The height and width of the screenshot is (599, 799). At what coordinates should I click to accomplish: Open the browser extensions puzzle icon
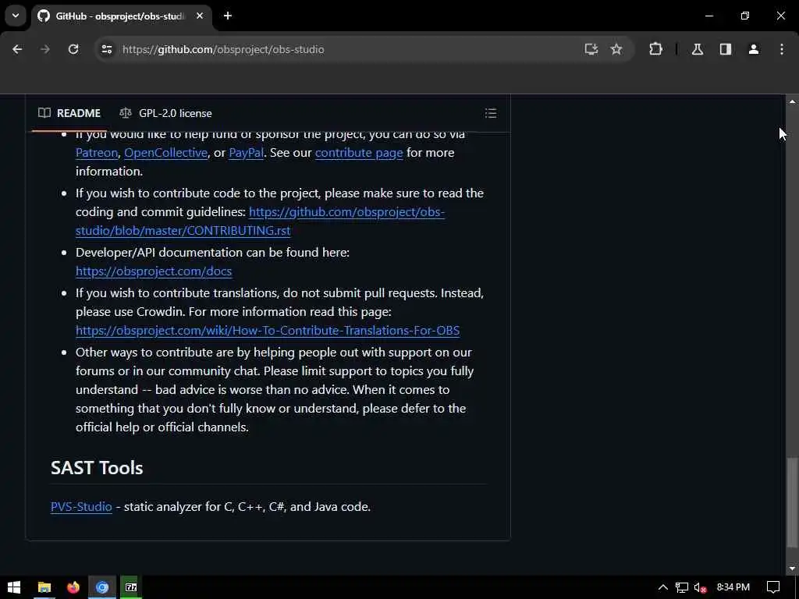click(655, 49)
